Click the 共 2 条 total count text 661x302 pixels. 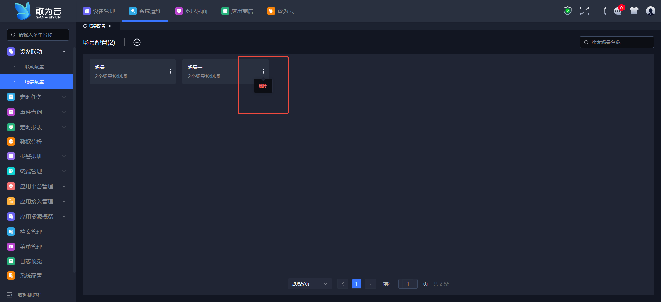pyautogui.click(x=441, y=284)
